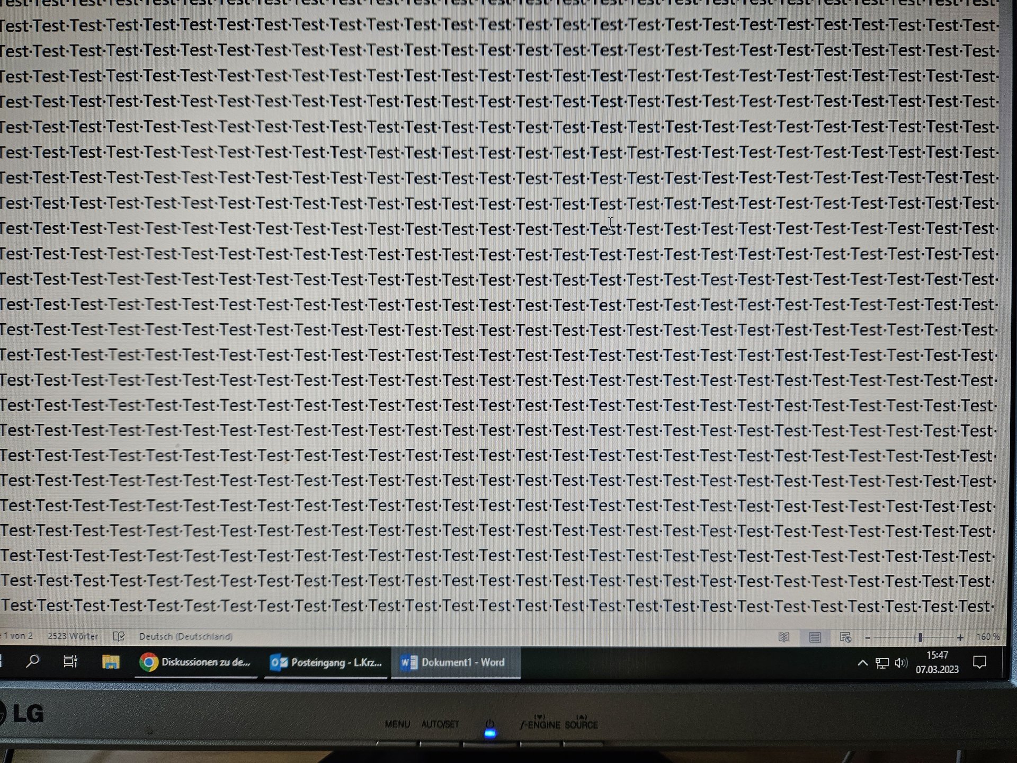Switch to Chrome Diskussionen window
The height and width of the screenshot is (763, 1017).
[x=195, y=662]
